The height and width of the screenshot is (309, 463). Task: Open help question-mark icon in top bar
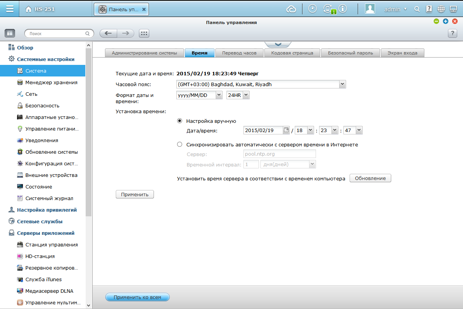[429, 9]
